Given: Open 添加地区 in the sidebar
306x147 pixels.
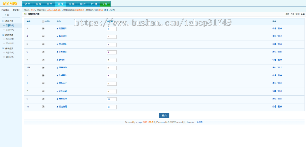Looking at the screenshot, I should (10, 43).
